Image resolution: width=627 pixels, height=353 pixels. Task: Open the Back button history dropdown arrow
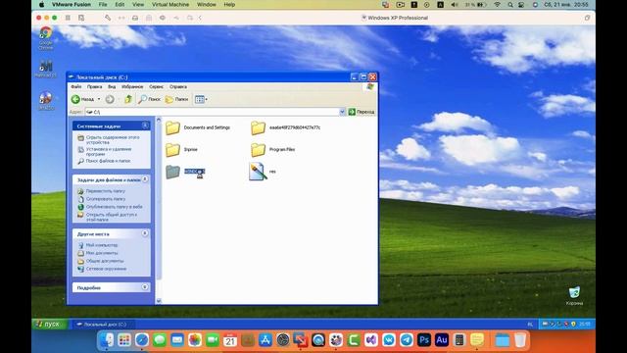click(x=99, y=99)
